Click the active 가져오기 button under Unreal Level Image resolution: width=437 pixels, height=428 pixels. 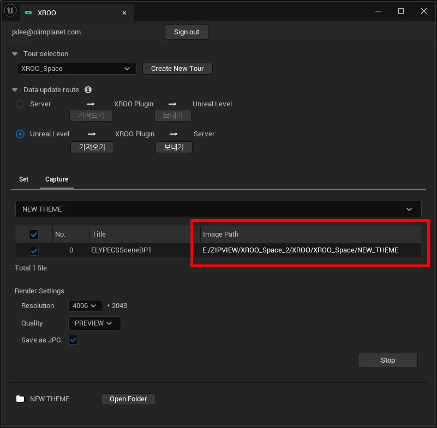click(x=92, y=147)
